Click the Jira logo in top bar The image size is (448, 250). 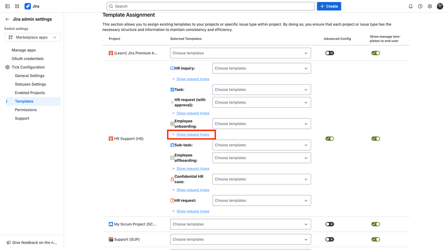pos(28,6)
